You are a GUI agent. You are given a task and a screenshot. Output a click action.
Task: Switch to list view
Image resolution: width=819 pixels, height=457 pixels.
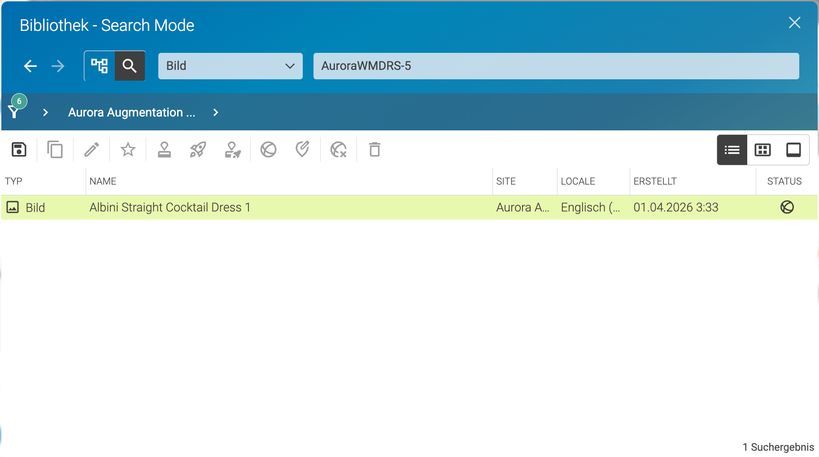click(732, 150)
